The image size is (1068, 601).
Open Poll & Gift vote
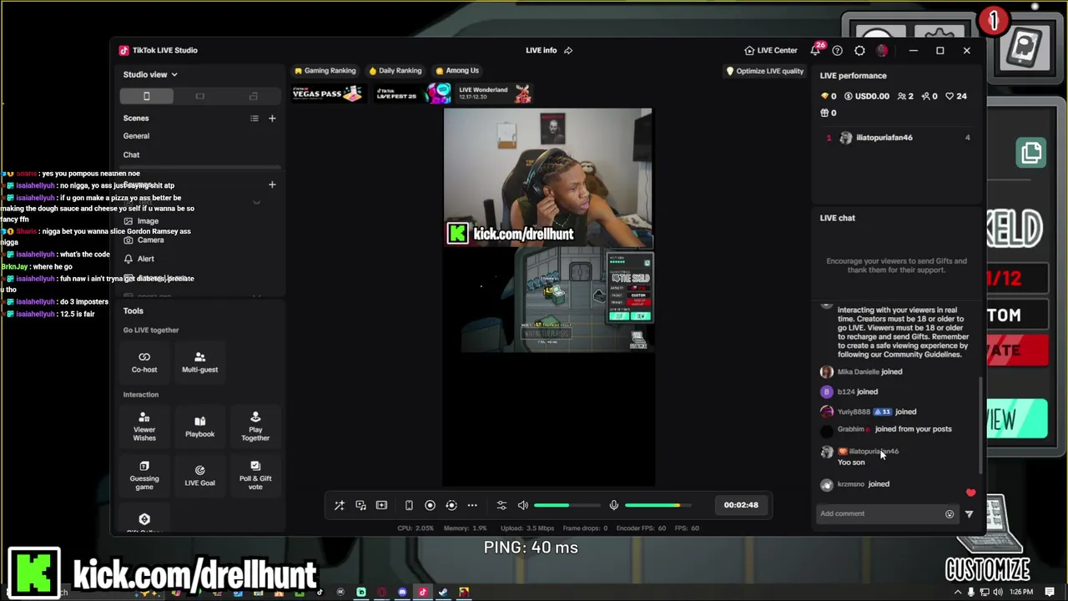(x=255, y=476)
